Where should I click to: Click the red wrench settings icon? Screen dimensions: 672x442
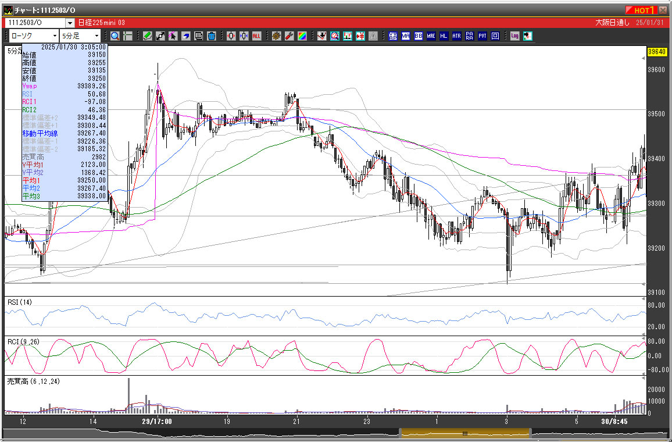[289, 36]
